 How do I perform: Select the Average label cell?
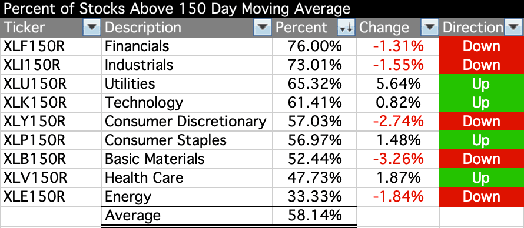(x=187, y=215)
